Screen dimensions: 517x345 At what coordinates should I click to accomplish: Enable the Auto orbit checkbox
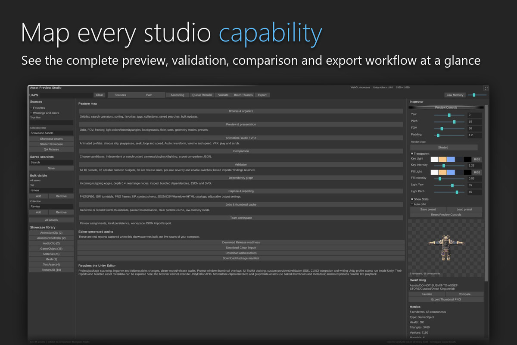[x=412, y=204]
